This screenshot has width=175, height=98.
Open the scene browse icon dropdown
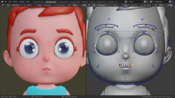[126, 2]
